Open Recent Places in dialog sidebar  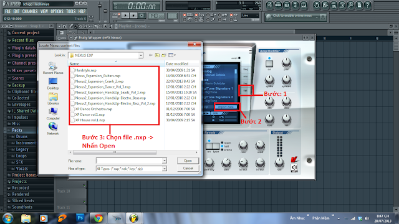53,68
